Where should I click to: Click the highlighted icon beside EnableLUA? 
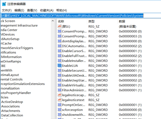tap(60, 66)
